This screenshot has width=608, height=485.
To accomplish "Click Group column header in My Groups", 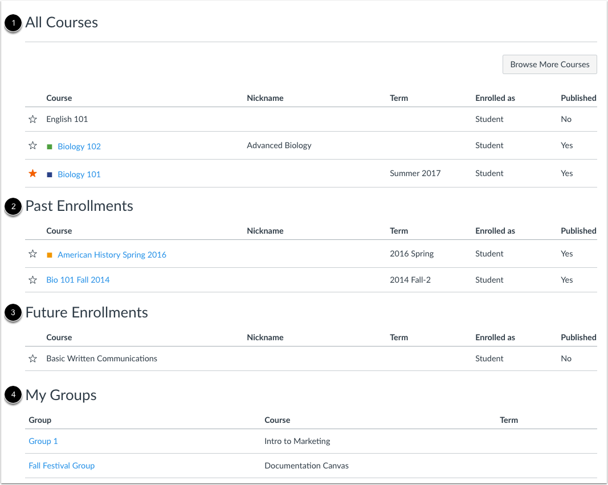I will pyautogui.click(x=40, y=420).
